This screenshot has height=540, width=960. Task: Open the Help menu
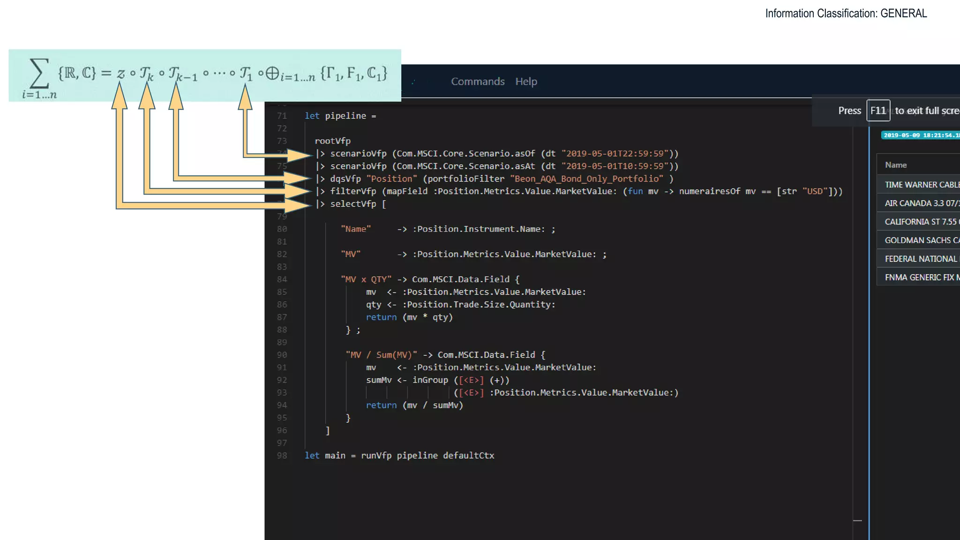[526, 82]
